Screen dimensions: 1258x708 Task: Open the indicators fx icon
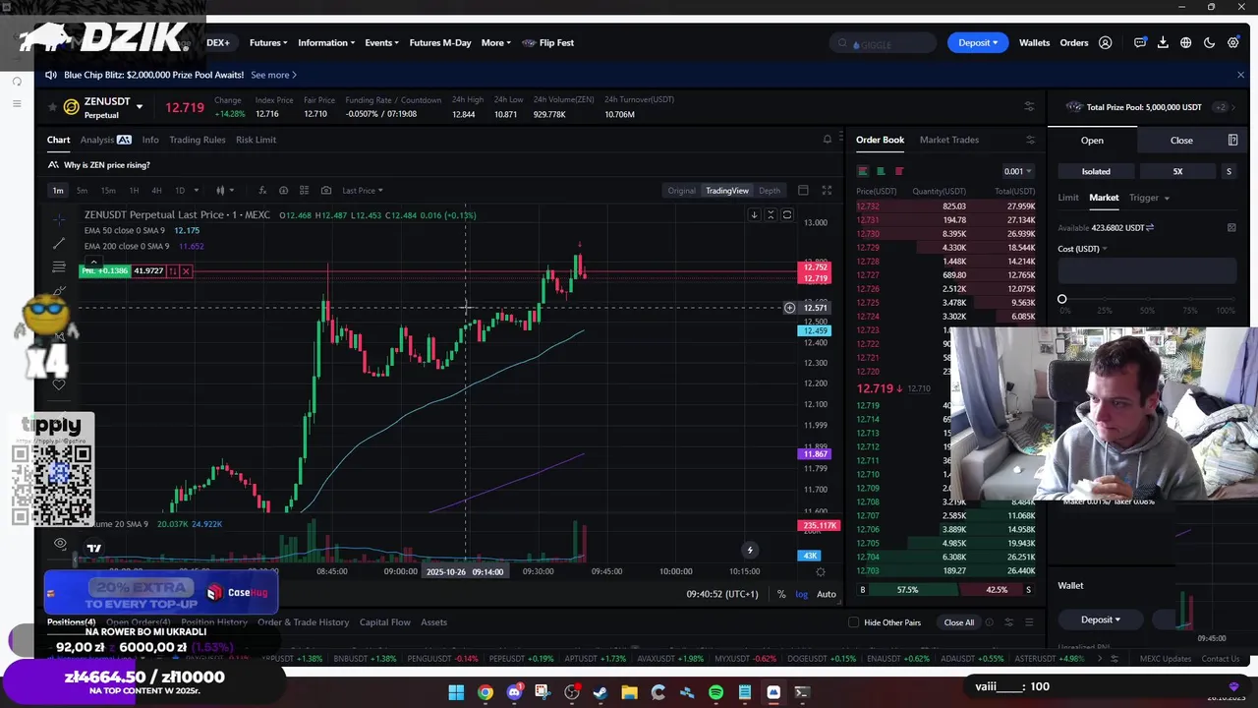coord(262,191)
